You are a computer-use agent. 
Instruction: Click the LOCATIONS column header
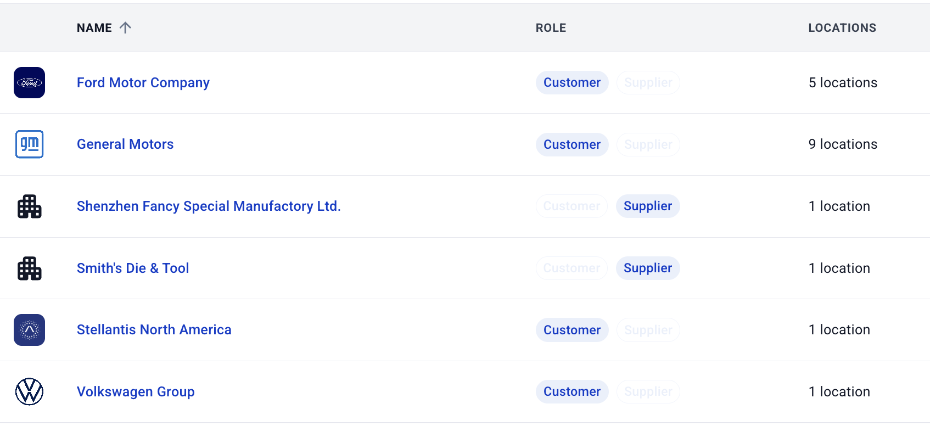click(842, 27)
